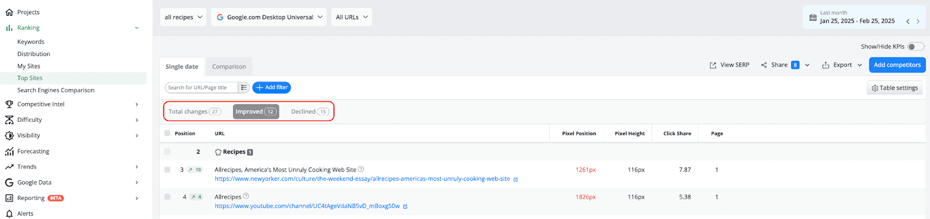Open the Export dropdown
The width and height of the screenshot is (930, 219).
[x=842, y=65]
